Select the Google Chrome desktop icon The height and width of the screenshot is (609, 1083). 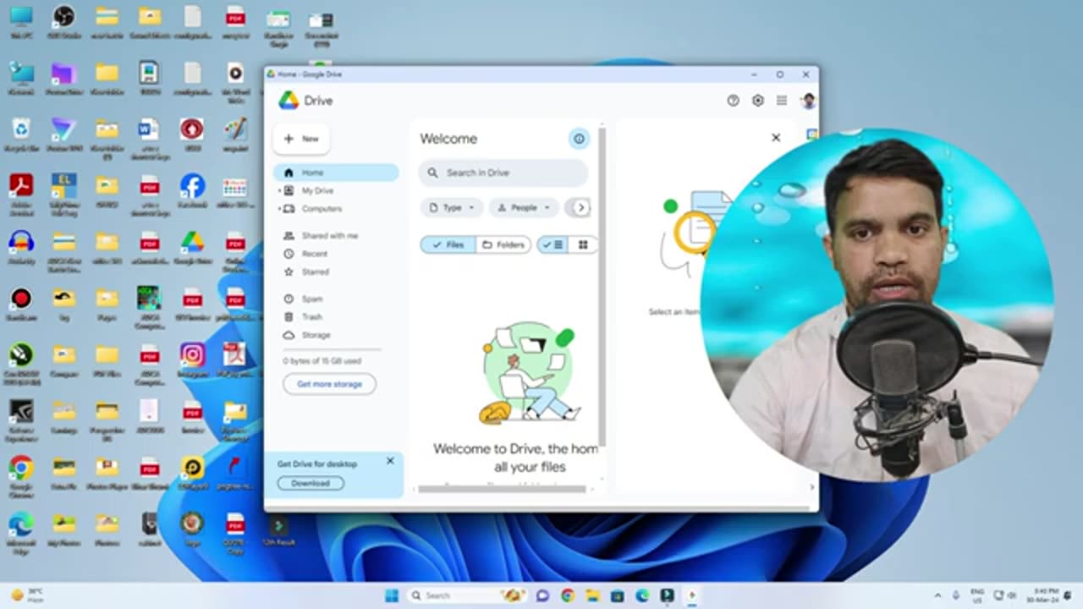click(x=21, y=473)
